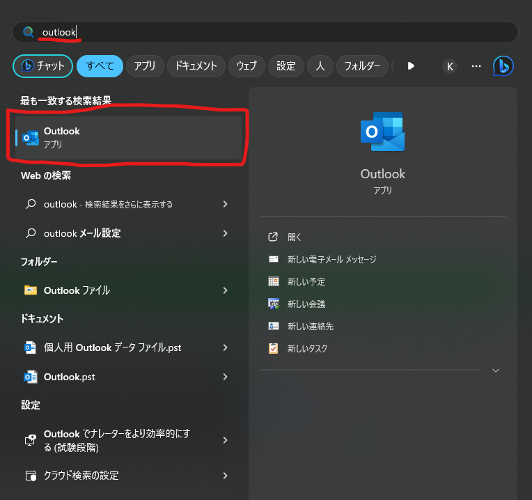Click file icon of 'Outlook.pst'

(x=30, y=377)
